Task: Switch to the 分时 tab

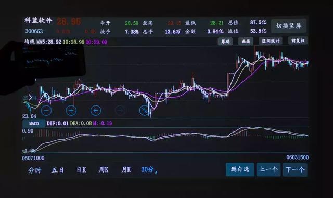Action: point(35,170)
